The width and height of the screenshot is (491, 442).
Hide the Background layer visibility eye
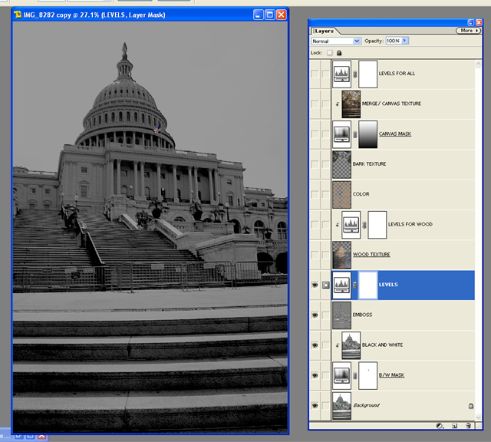point(315,405)
